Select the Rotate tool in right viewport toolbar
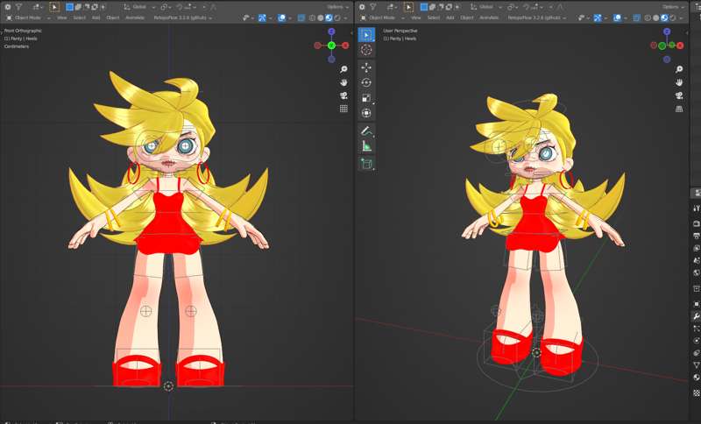The image size is (701, 424). pyautogui.click(x=366, y=82)
